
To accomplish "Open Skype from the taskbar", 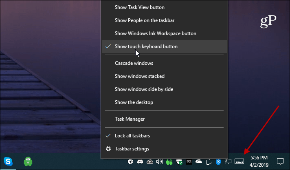I will (8, 161).
